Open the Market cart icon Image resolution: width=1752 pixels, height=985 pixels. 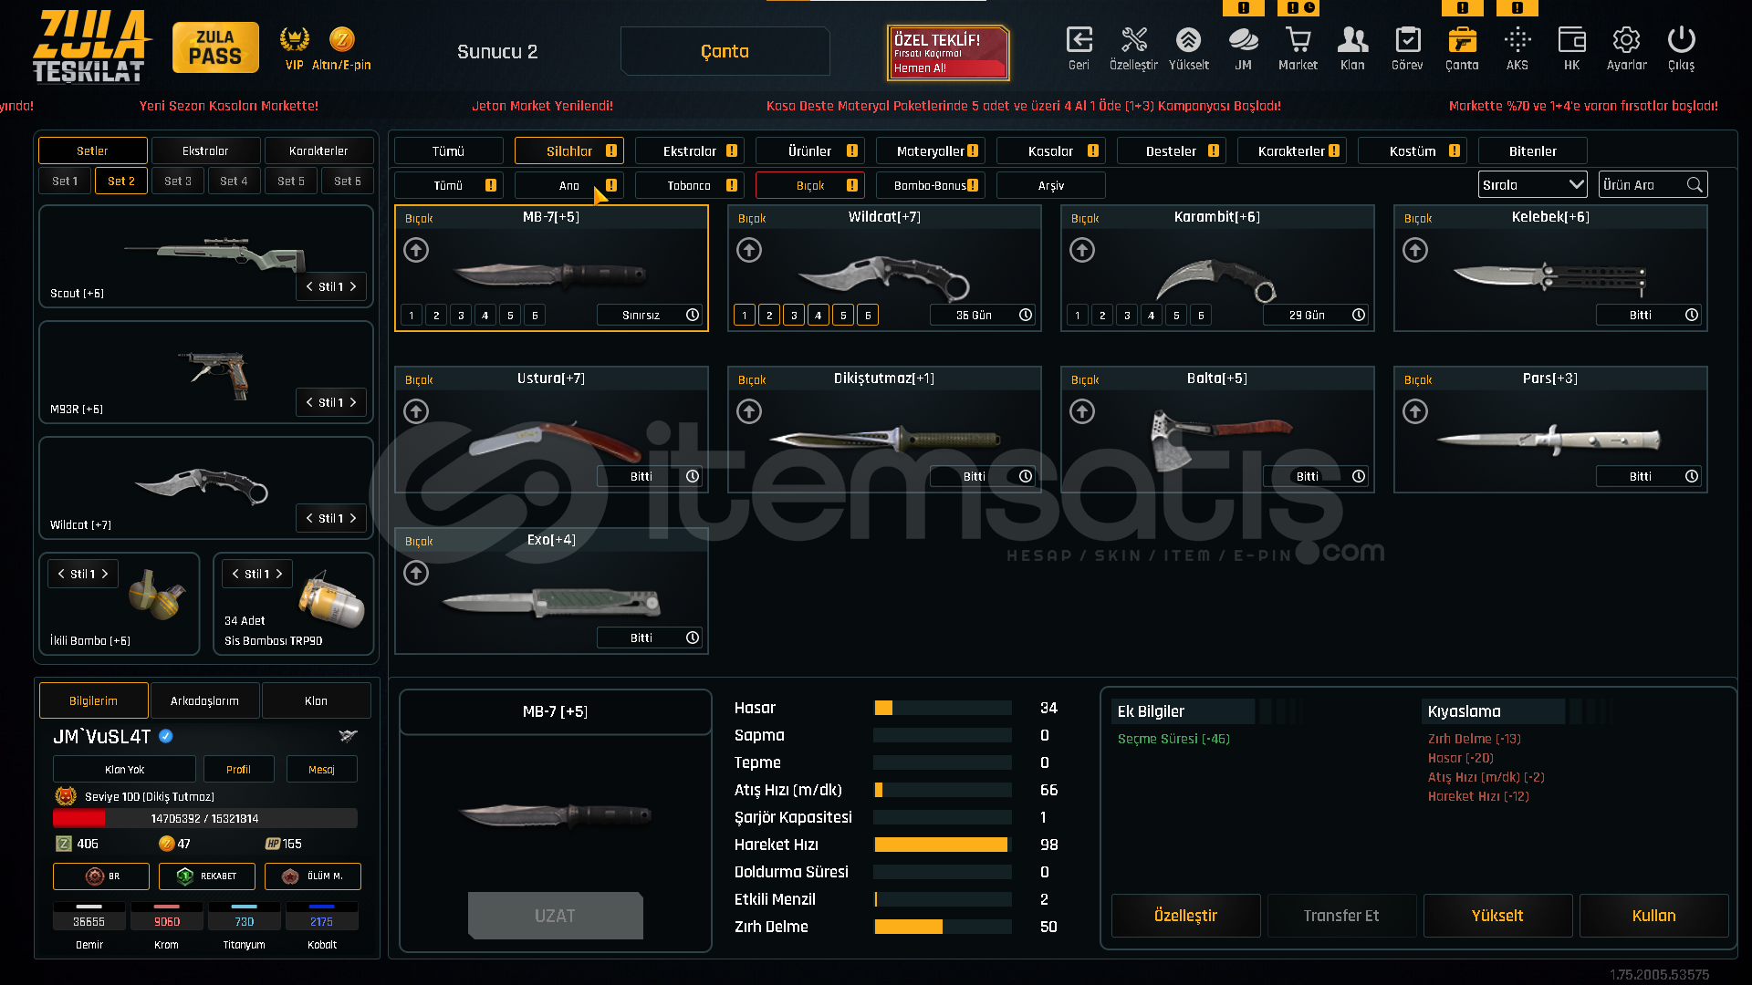pos(1298,40)
